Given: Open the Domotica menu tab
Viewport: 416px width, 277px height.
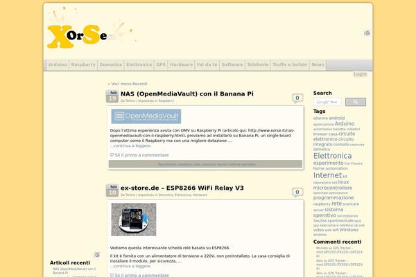Looking at the screenshot, I should pyautogui.click(x=111, y=64).
